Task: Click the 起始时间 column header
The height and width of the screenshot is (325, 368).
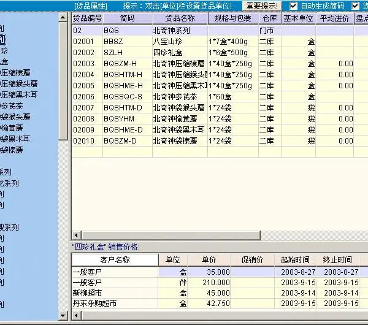Action: click(295, 260)
